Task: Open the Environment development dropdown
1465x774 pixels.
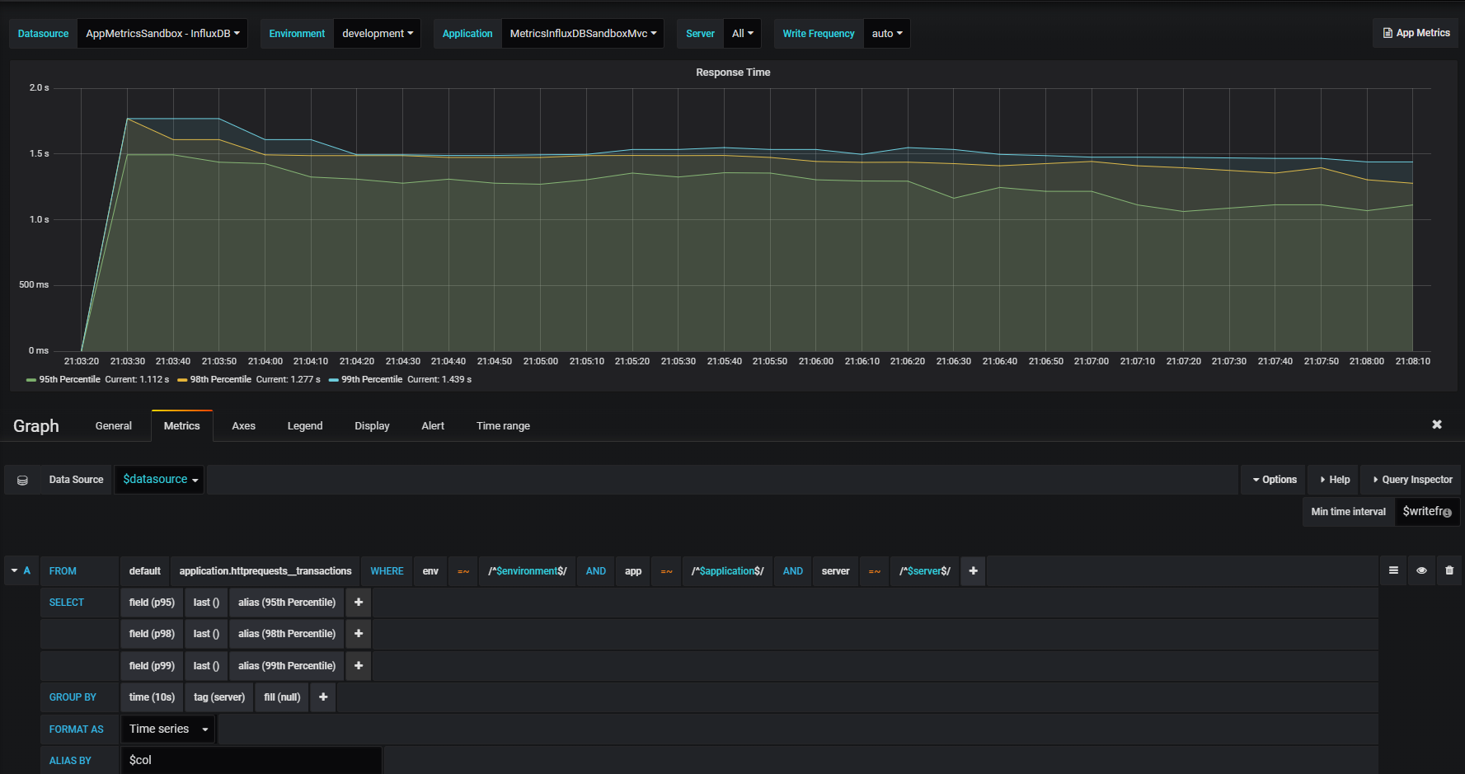Action: pyautogui.click(x=377, y=33)
